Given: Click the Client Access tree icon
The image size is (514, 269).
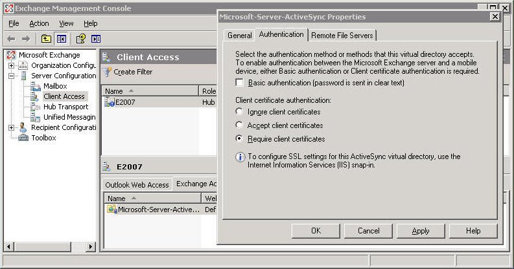Looking at the screenshot, I should [35, 96].
